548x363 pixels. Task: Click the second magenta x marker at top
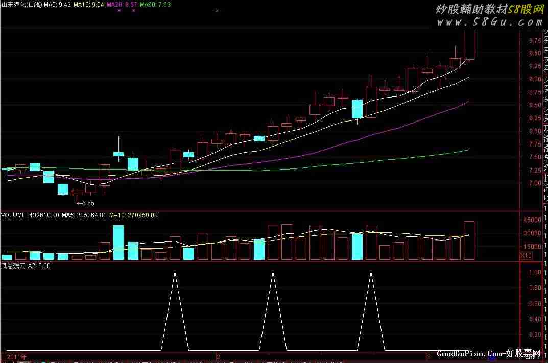point(133,10)
